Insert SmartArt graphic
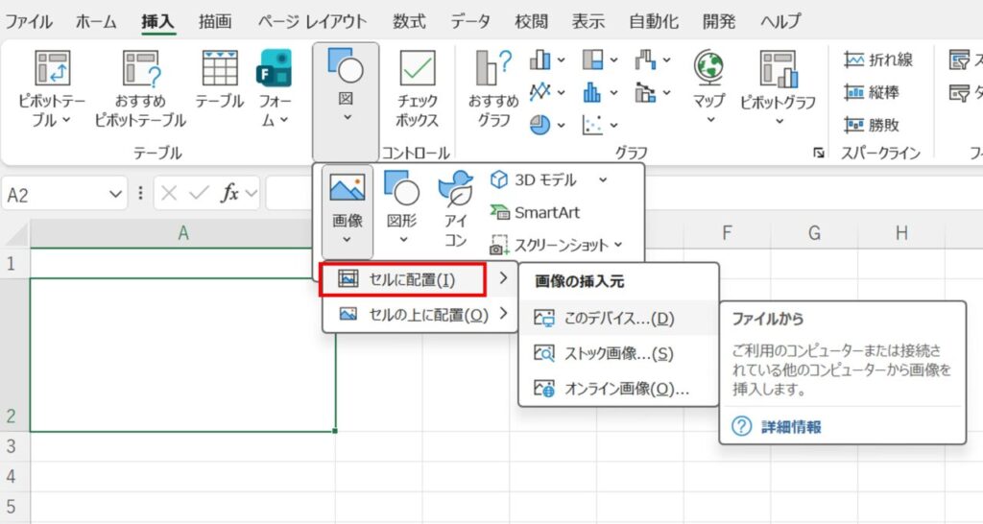This screenshot has height=524, width=983. (535, 212)
